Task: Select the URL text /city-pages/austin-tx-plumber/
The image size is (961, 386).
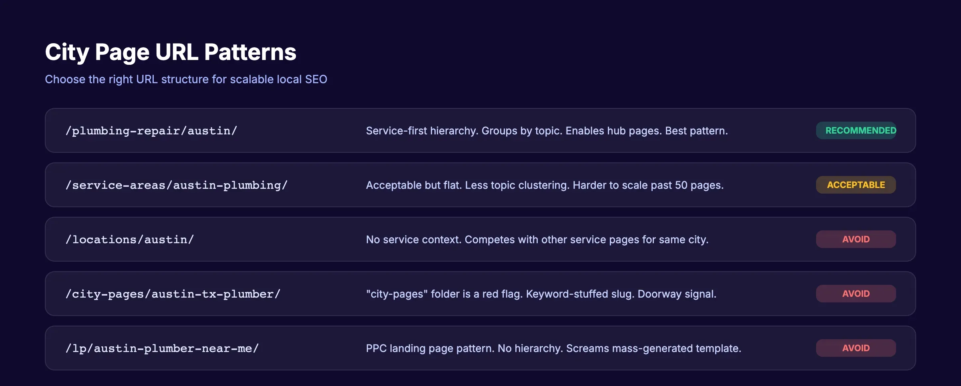Action: (173, 294)
